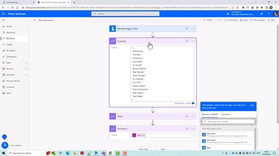Open Approvals in the sidebar

click(10, 32)
